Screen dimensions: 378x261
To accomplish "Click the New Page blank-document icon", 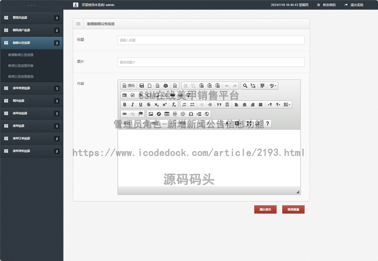I will click(x=150, y=86).
